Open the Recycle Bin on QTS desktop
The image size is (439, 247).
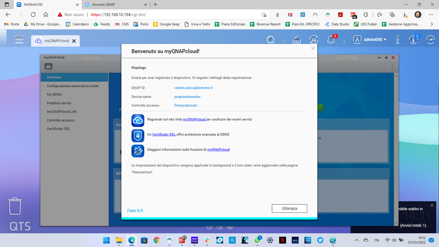[x=15, y=206]
